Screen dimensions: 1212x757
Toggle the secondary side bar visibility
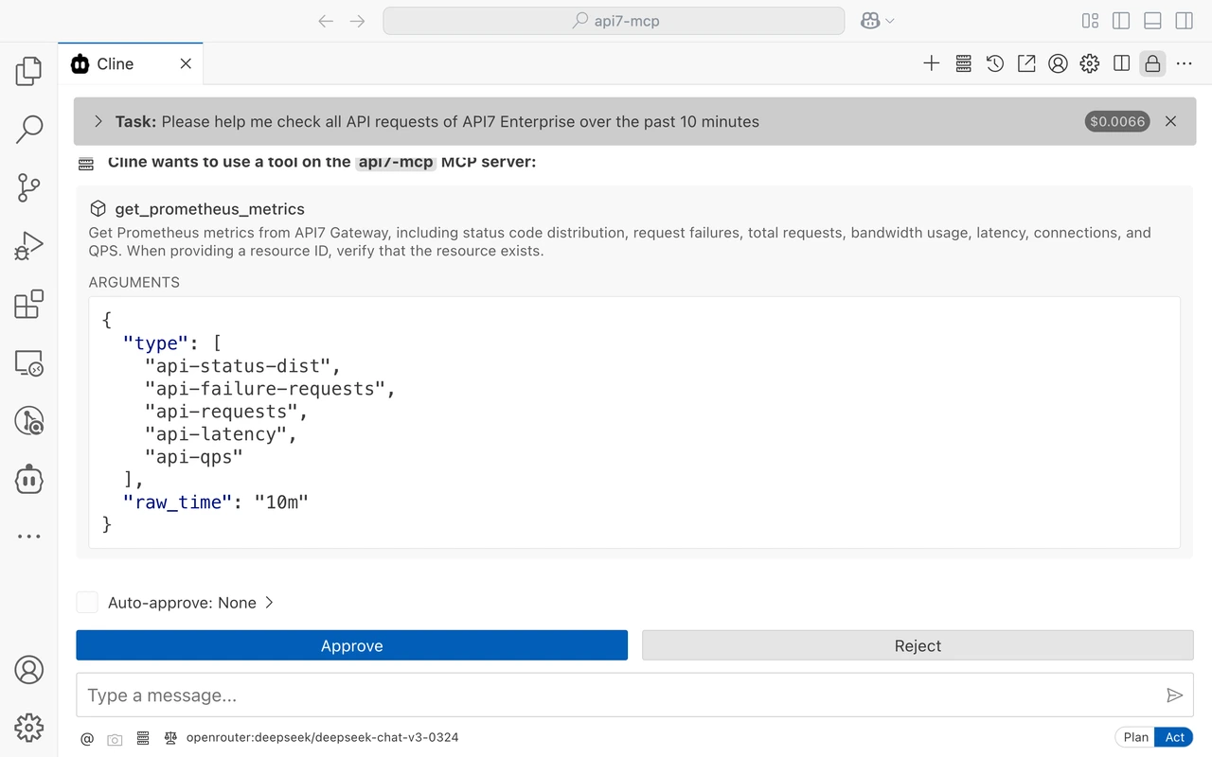[x=1184, y=21]
